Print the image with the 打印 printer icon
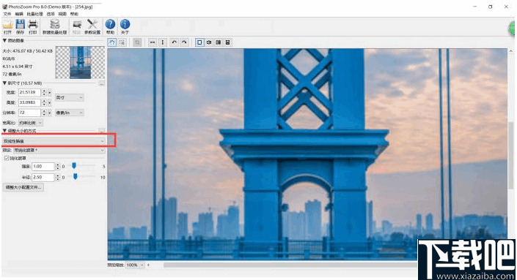The width and height of the screenshot is (517, 280). click(x=33, y=26)
